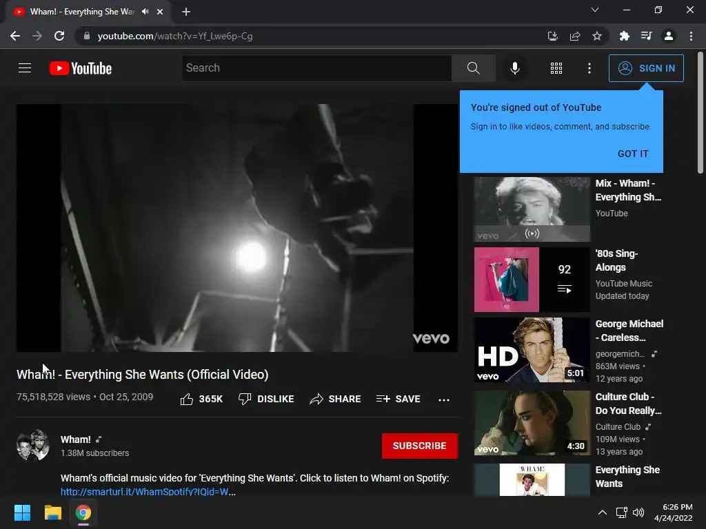The image size is (706, 529).
Task: Play George Michael Careless video thumbnail
Action: click(x=532, y=350)
